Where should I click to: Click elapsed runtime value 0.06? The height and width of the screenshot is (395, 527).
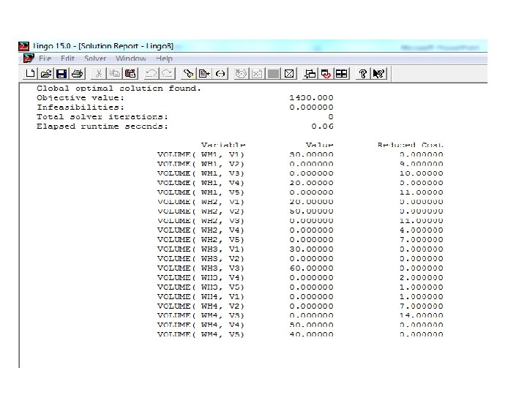click(x=322, y=127)
